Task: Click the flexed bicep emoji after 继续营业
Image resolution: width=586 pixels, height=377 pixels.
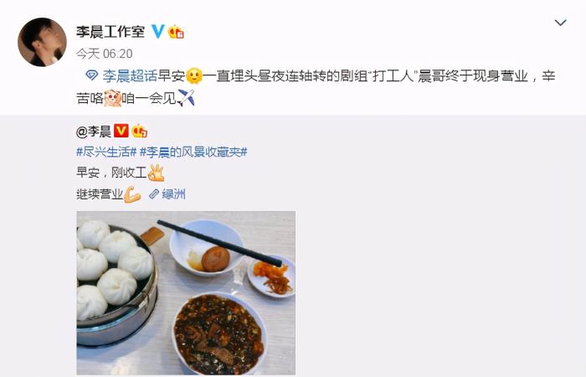Action: (132, 194)
